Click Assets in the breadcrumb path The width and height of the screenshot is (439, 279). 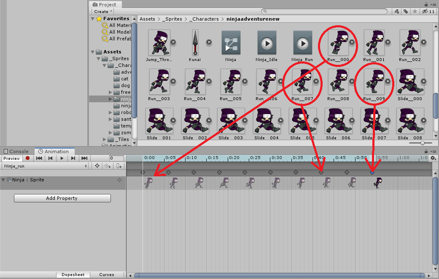click(147, 19)
